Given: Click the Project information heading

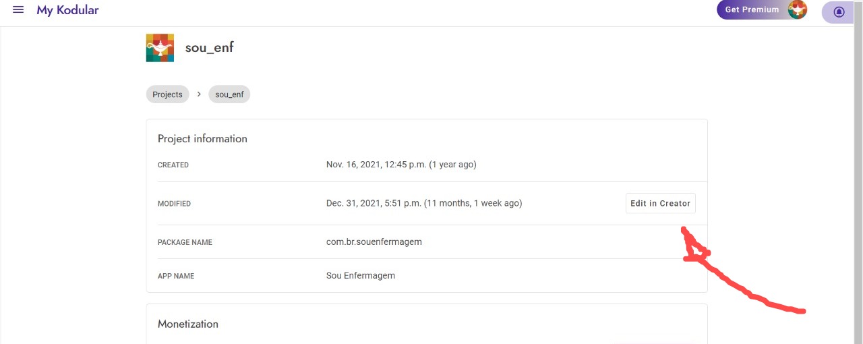Looking at the screenshot, I should (x=202, y=138).
